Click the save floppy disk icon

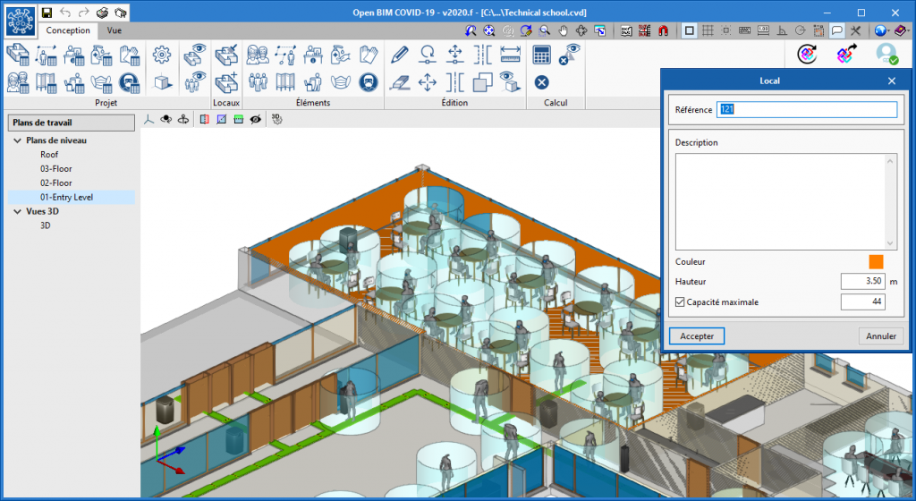(x=46, y=13)
